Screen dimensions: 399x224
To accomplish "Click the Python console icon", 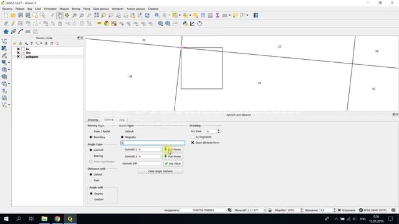I will point(185,24).
